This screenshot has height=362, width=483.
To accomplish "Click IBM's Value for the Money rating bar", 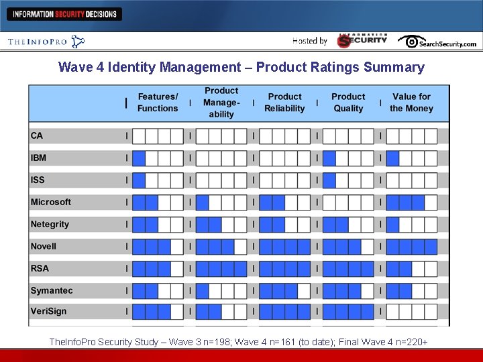I will click(411, 158).
